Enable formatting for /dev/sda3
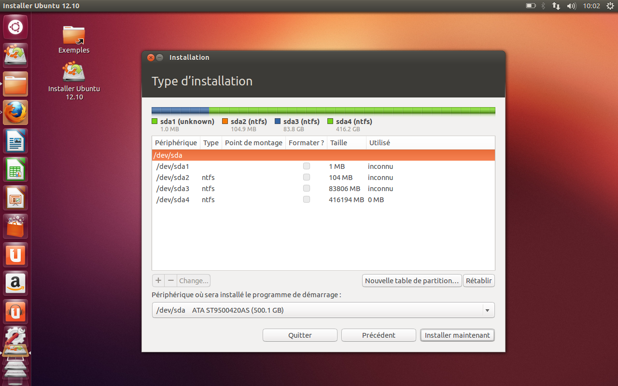This screenshot has height=386, width=618. [x=306, y=188]
